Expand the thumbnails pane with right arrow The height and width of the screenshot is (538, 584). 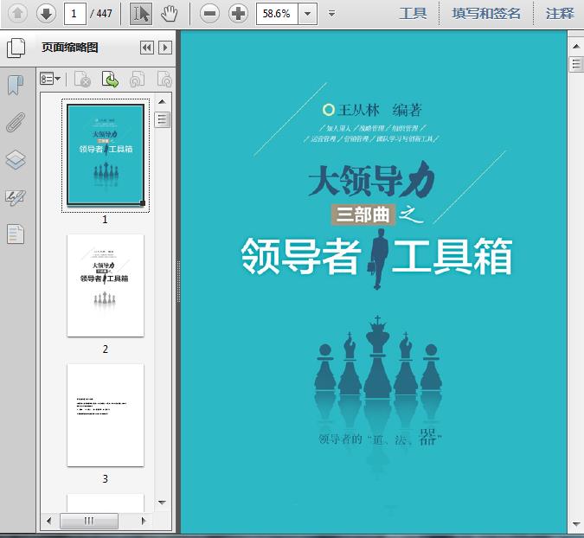[x=165, y=48]
